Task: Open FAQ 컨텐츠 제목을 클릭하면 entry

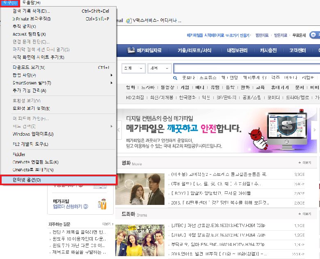Action: point(79,232)
